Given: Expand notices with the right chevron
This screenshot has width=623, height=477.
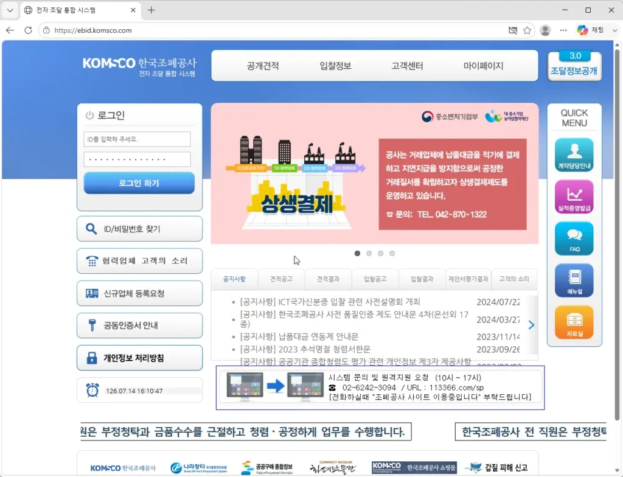Looking at the screenshot, I should click(531, 325).
